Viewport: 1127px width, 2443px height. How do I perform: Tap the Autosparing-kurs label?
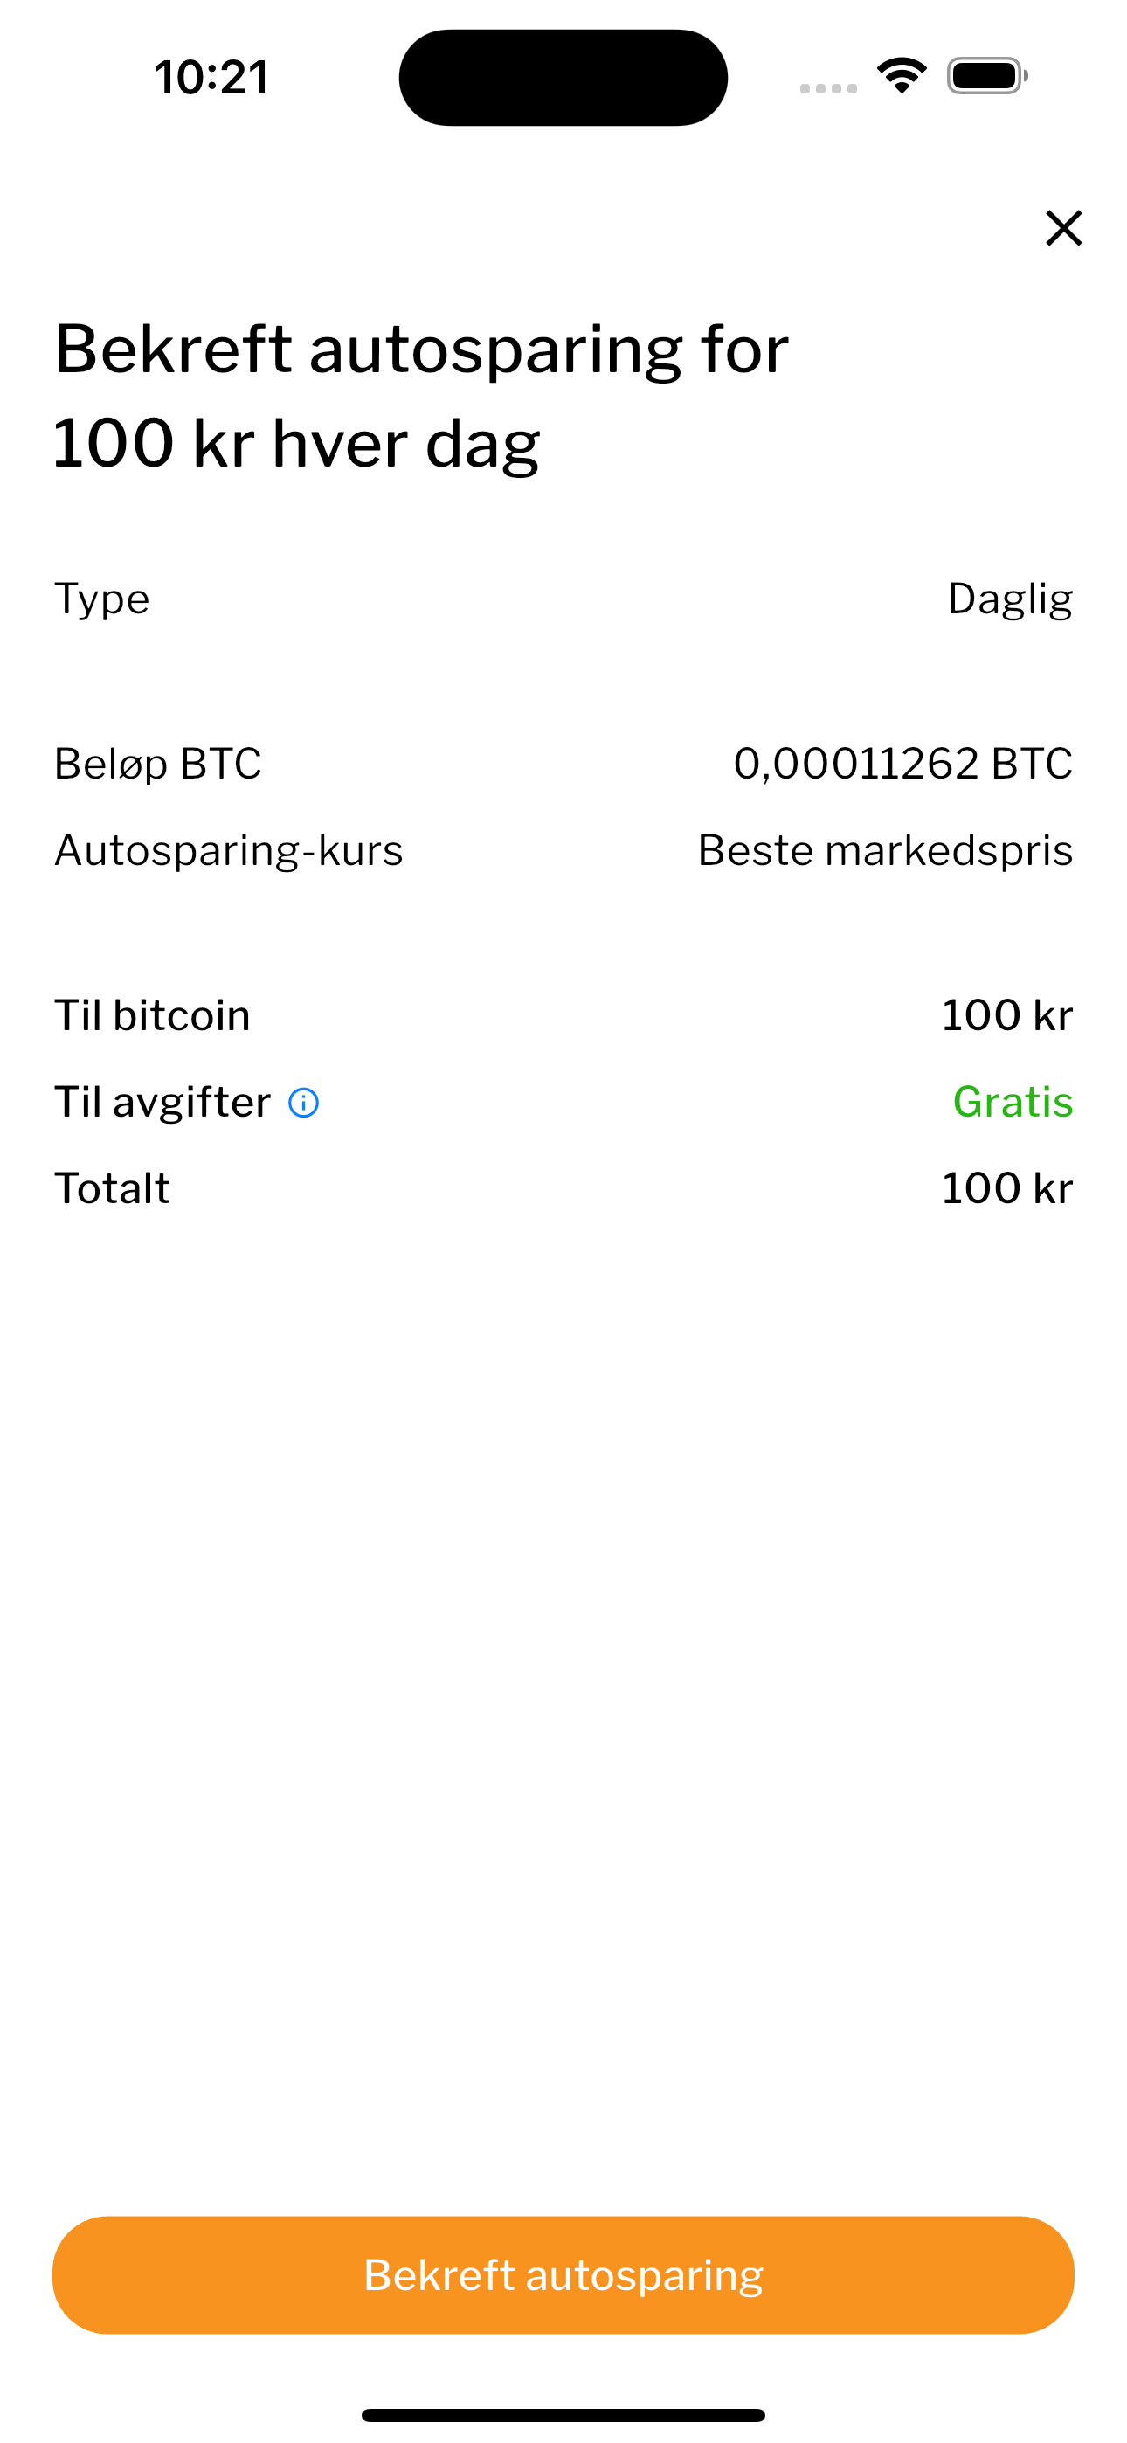pyautogui.click(x=229, y=850)
